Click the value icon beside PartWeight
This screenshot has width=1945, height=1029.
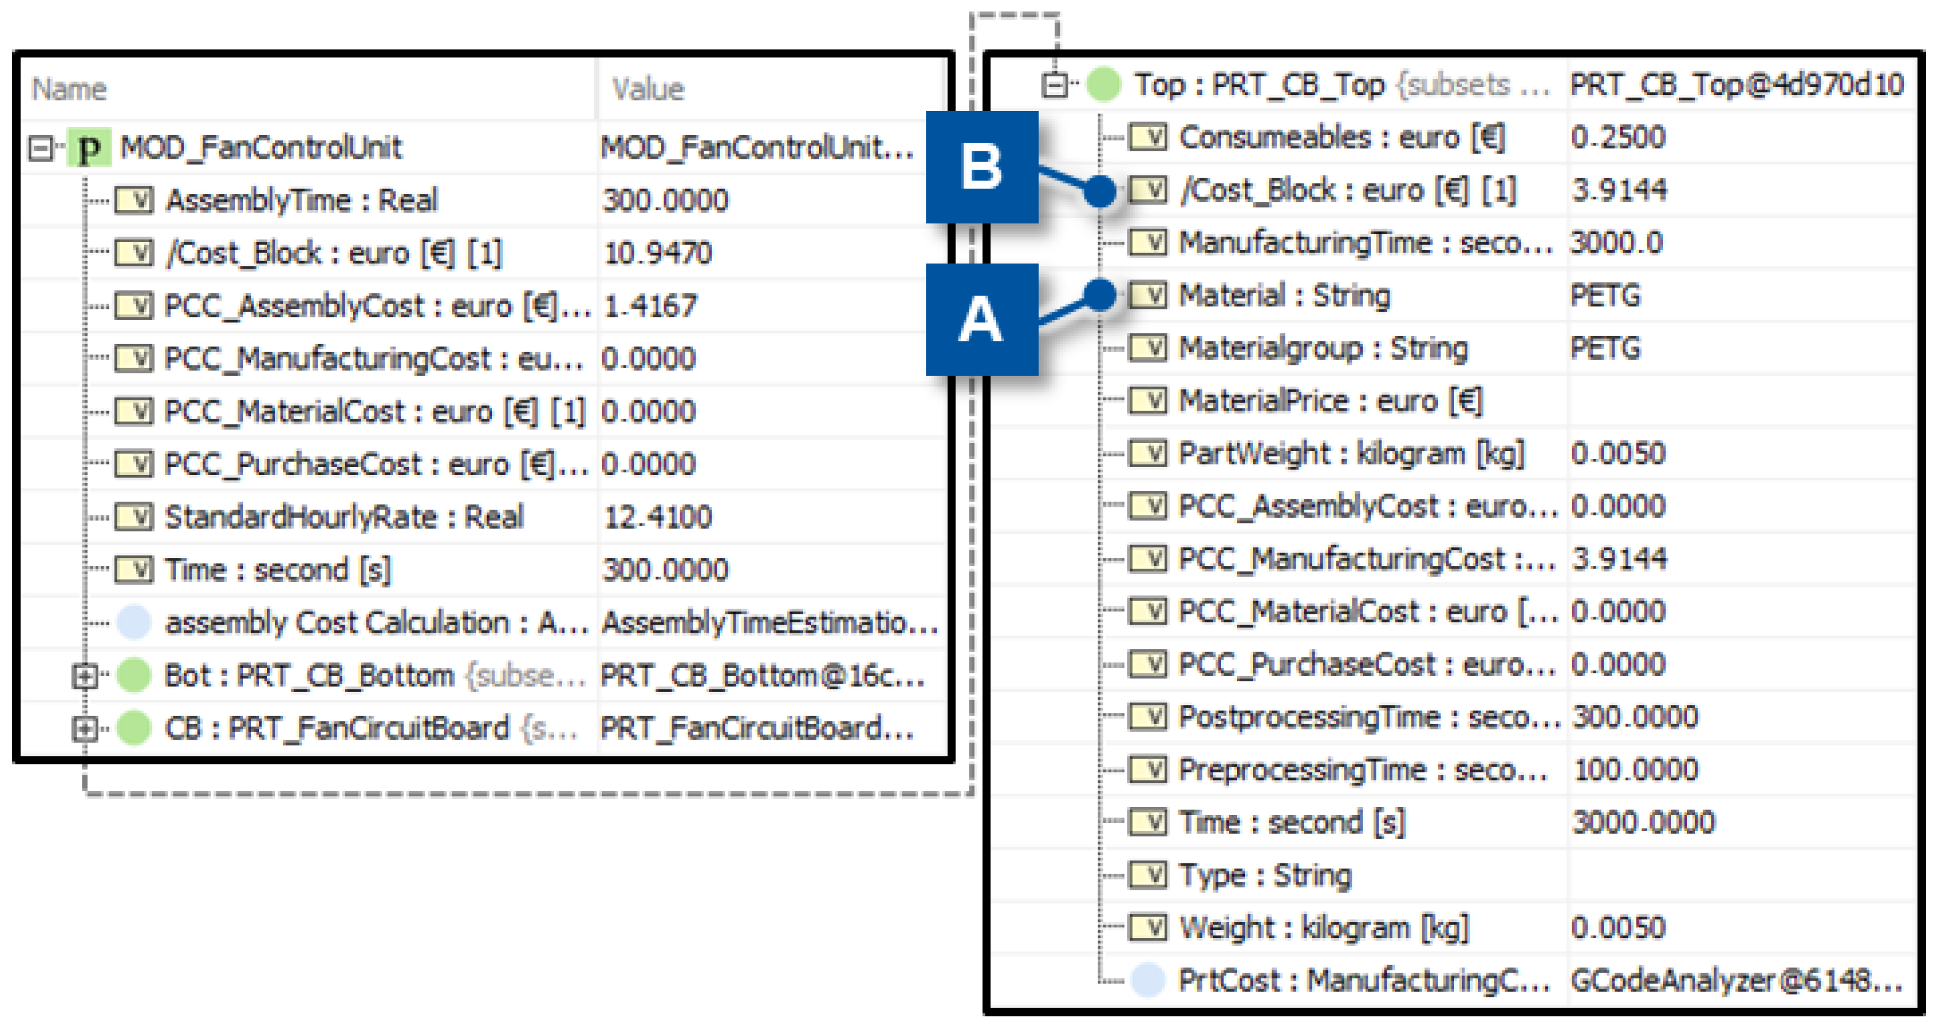[x=1148, y=453]
